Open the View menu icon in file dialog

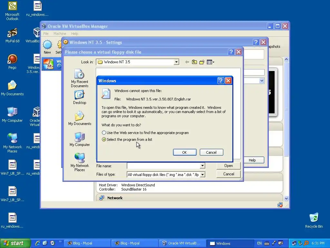click(x=210, y=62)
